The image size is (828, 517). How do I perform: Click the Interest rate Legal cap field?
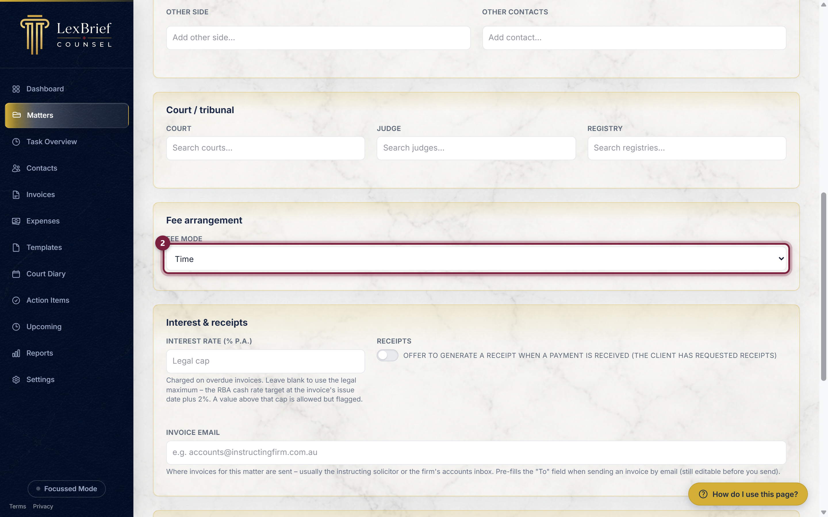pos(266,361)
